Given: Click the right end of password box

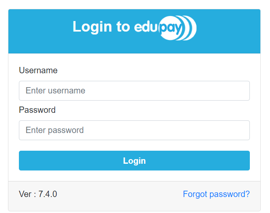Looking at the screenshot, I should click(x=241, y=130).
